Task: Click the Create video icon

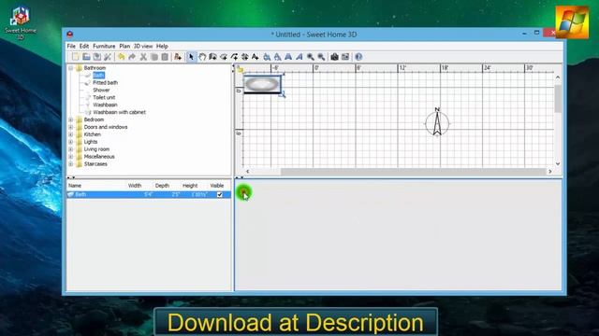Action: pyautogui.click(x=345, y=57)
